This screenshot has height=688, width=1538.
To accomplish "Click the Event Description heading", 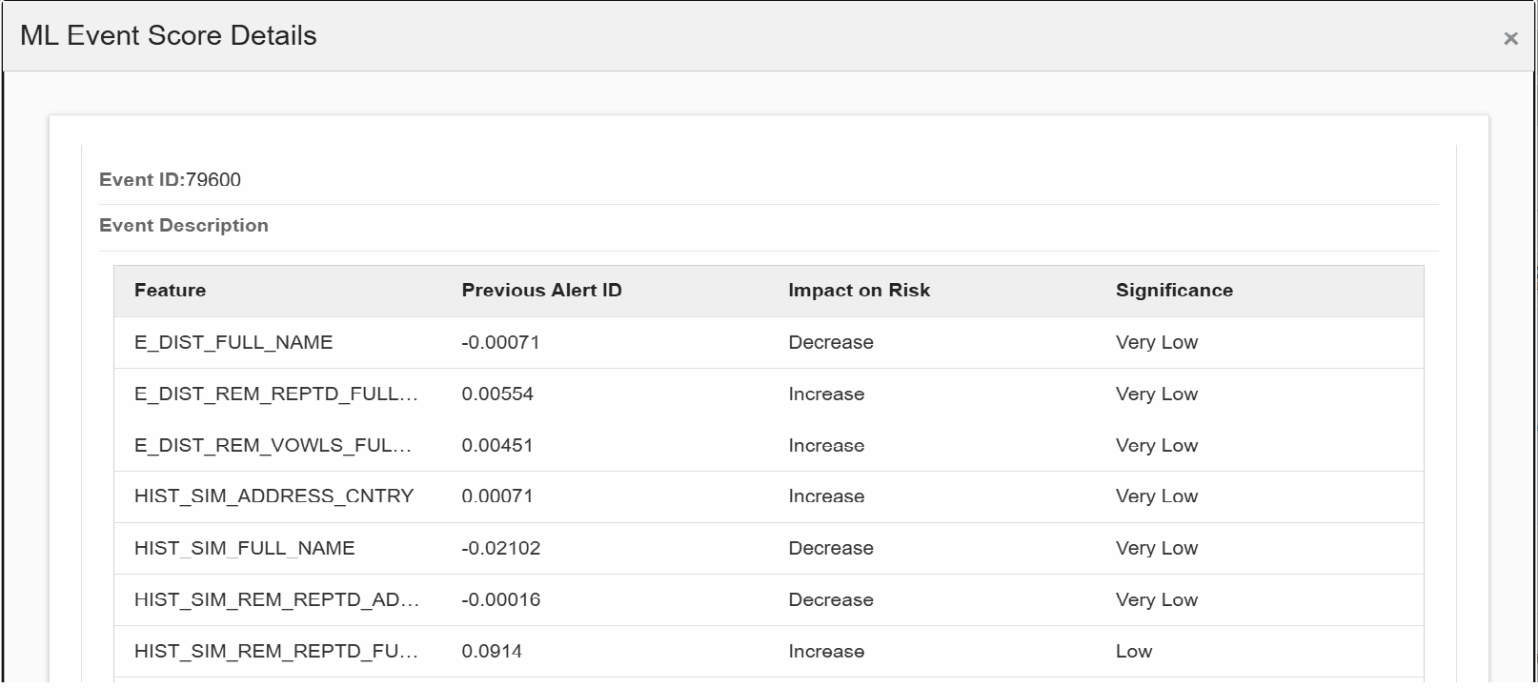I will (184, 226).
